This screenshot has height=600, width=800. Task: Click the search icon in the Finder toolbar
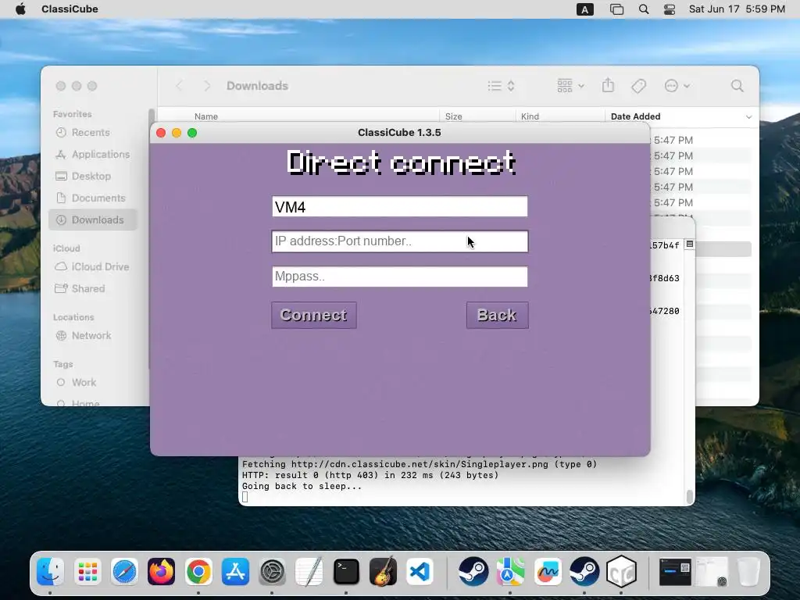click(737, 86)
